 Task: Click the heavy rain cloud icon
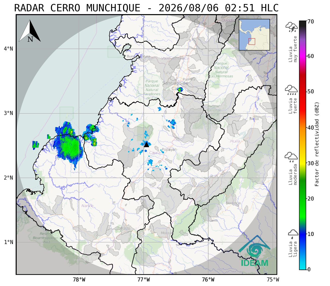291,90
